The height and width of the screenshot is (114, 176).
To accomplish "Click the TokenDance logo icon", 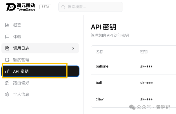I will [x=11, y=7].
